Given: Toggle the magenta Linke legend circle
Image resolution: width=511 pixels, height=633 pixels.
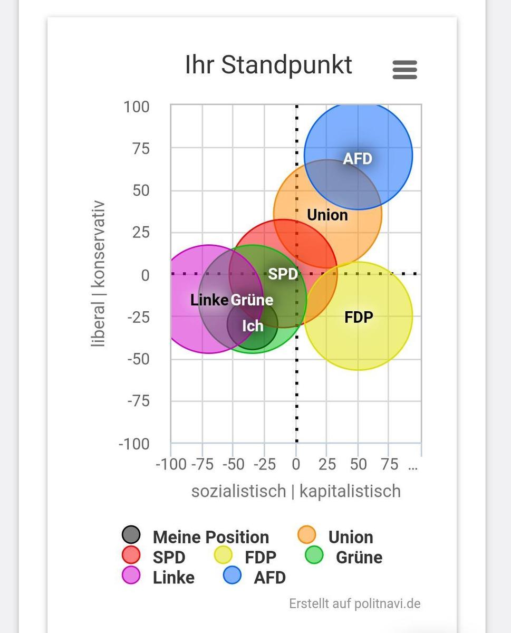Looking at the screenshot, I should coord(131,575).
